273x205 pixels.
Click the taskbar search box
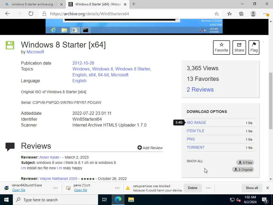click(x=55, y=200)
